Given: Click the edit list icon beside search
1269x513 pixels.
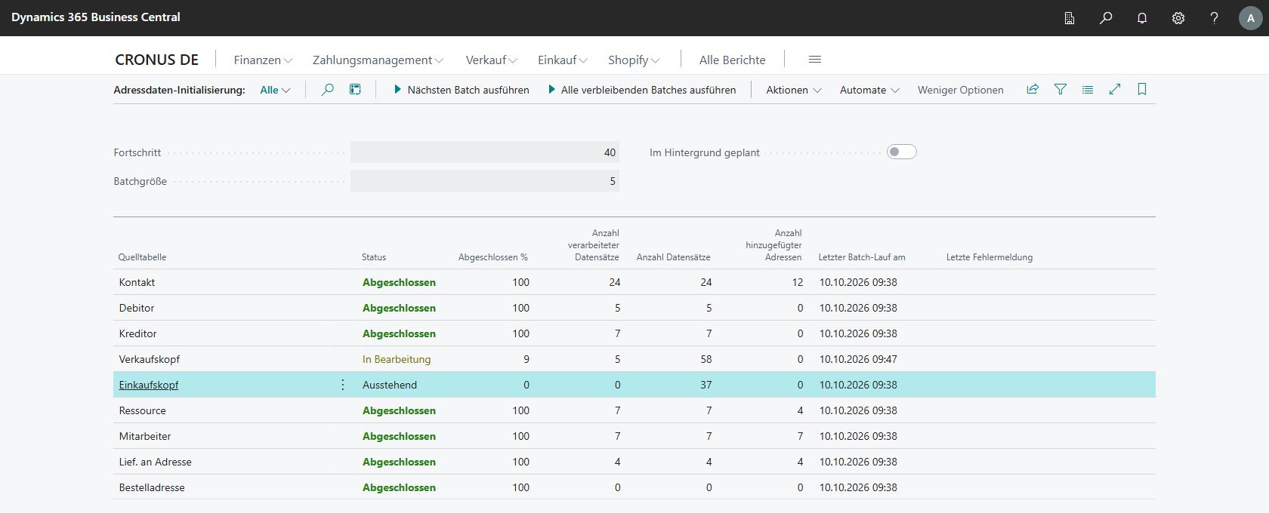Looking at the screenshot, I should 355,90.
